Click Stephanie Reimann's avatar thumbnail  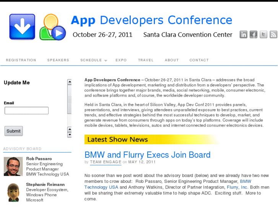coord(13,192)
